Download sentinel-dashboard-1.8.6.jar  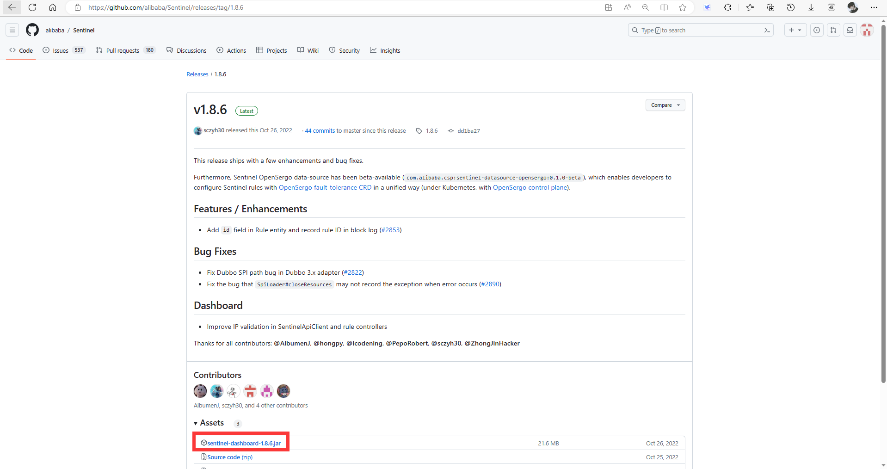(x=244, y=443)
